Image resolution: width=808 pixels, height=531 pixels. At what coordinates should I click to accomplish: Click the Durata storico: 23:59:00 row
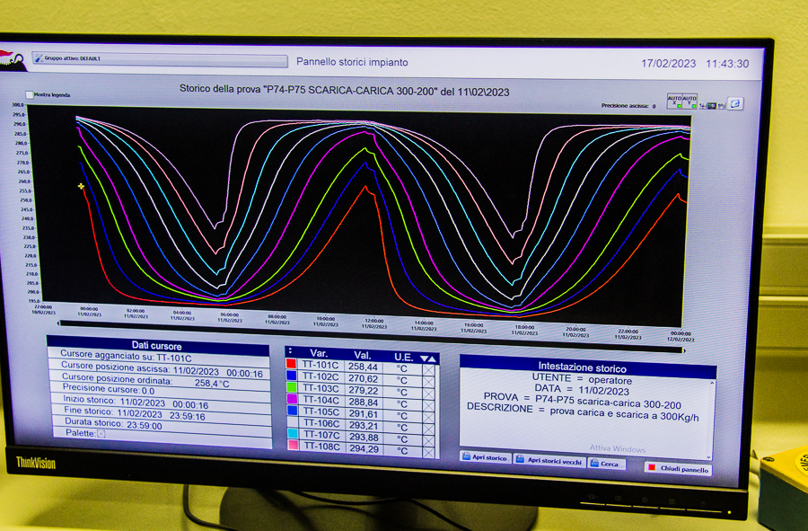162,425
